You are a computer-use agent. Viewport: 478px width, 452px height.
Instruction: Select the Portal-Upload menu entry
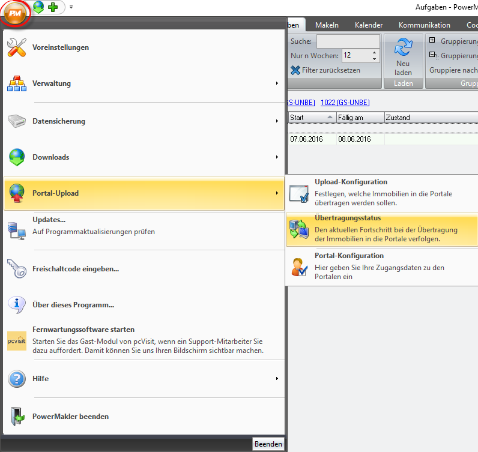[x=144, y=193]
